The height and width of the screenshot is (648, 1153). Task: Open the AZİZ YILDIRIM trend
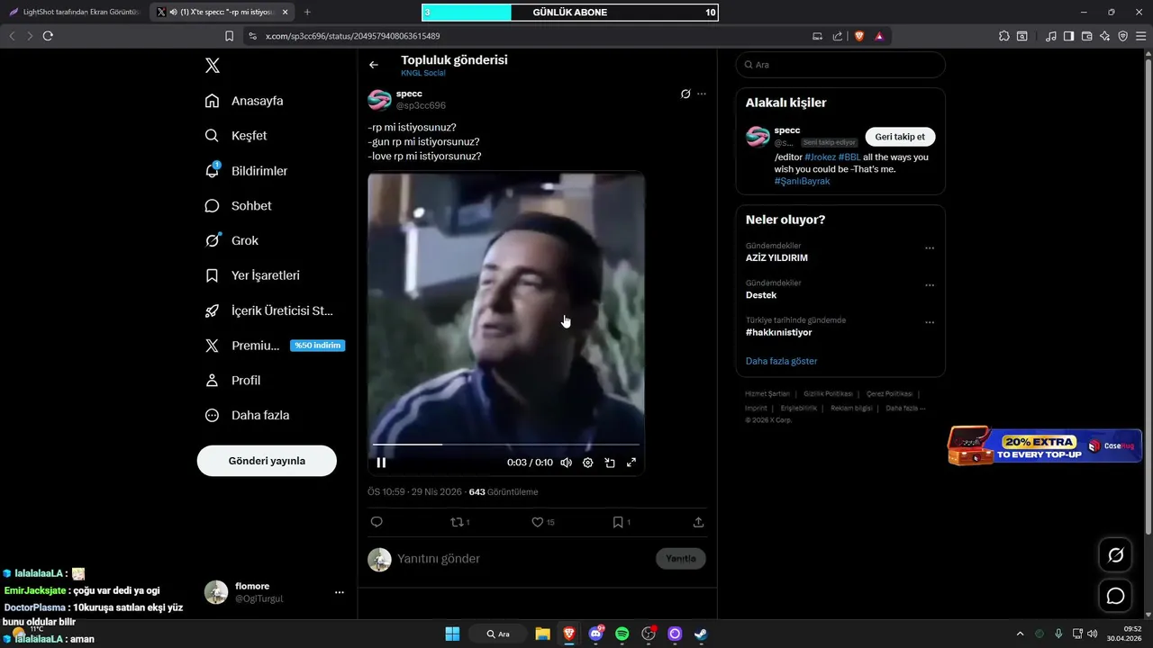point(776,257)
